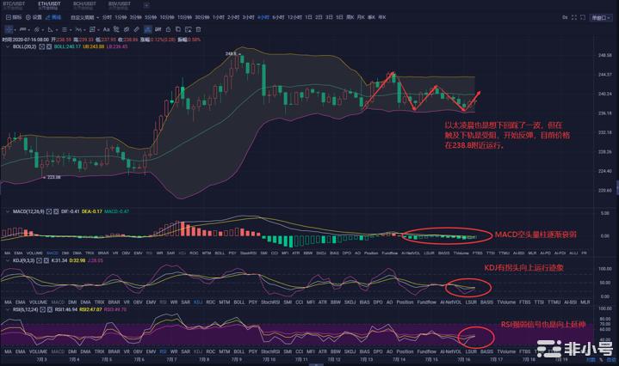Select the 4小时 interval
619x366 pixels.
pyautogui.click(x=263, y=17)
